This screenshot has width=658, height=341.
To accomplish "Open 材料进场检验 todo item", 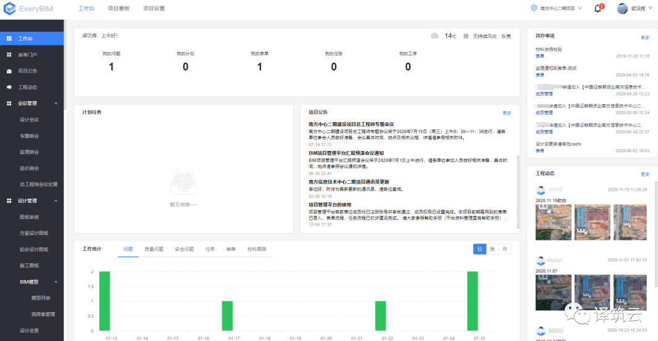I will 549,49.
